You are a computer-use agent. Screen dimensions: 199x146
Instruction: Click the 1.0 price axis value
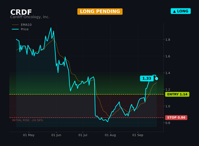(168, 106)
